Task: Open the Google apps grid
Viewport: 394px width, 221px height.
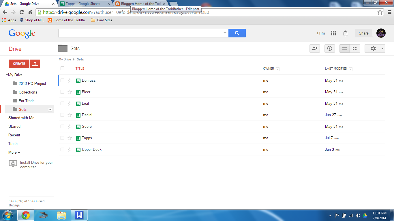Action: point(333,33)
